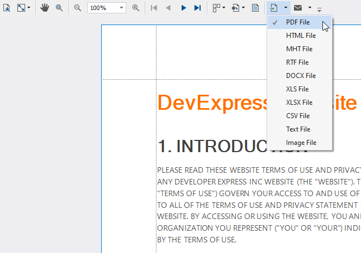Click the Export Document icon
The width and height of the screenshot is (361, 253).
(x=274, y=8)
